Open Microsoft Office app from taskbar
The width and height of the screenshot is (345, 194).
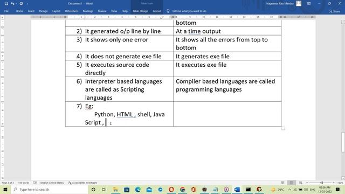(194, 189)
